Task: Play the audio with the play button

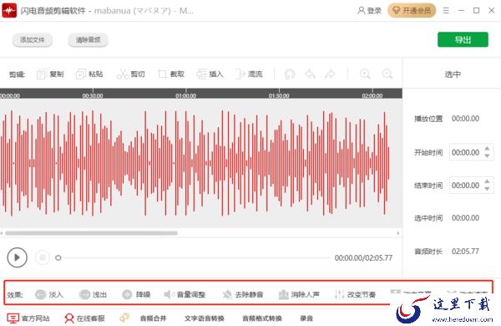Action: coord(17,257)
